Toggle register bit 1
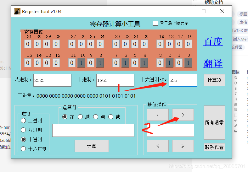 click(179, 63)
